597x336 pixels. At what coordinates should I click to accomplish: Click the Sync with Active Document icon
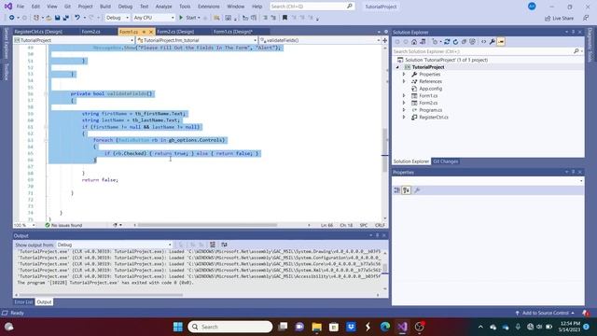coord(447,41)
